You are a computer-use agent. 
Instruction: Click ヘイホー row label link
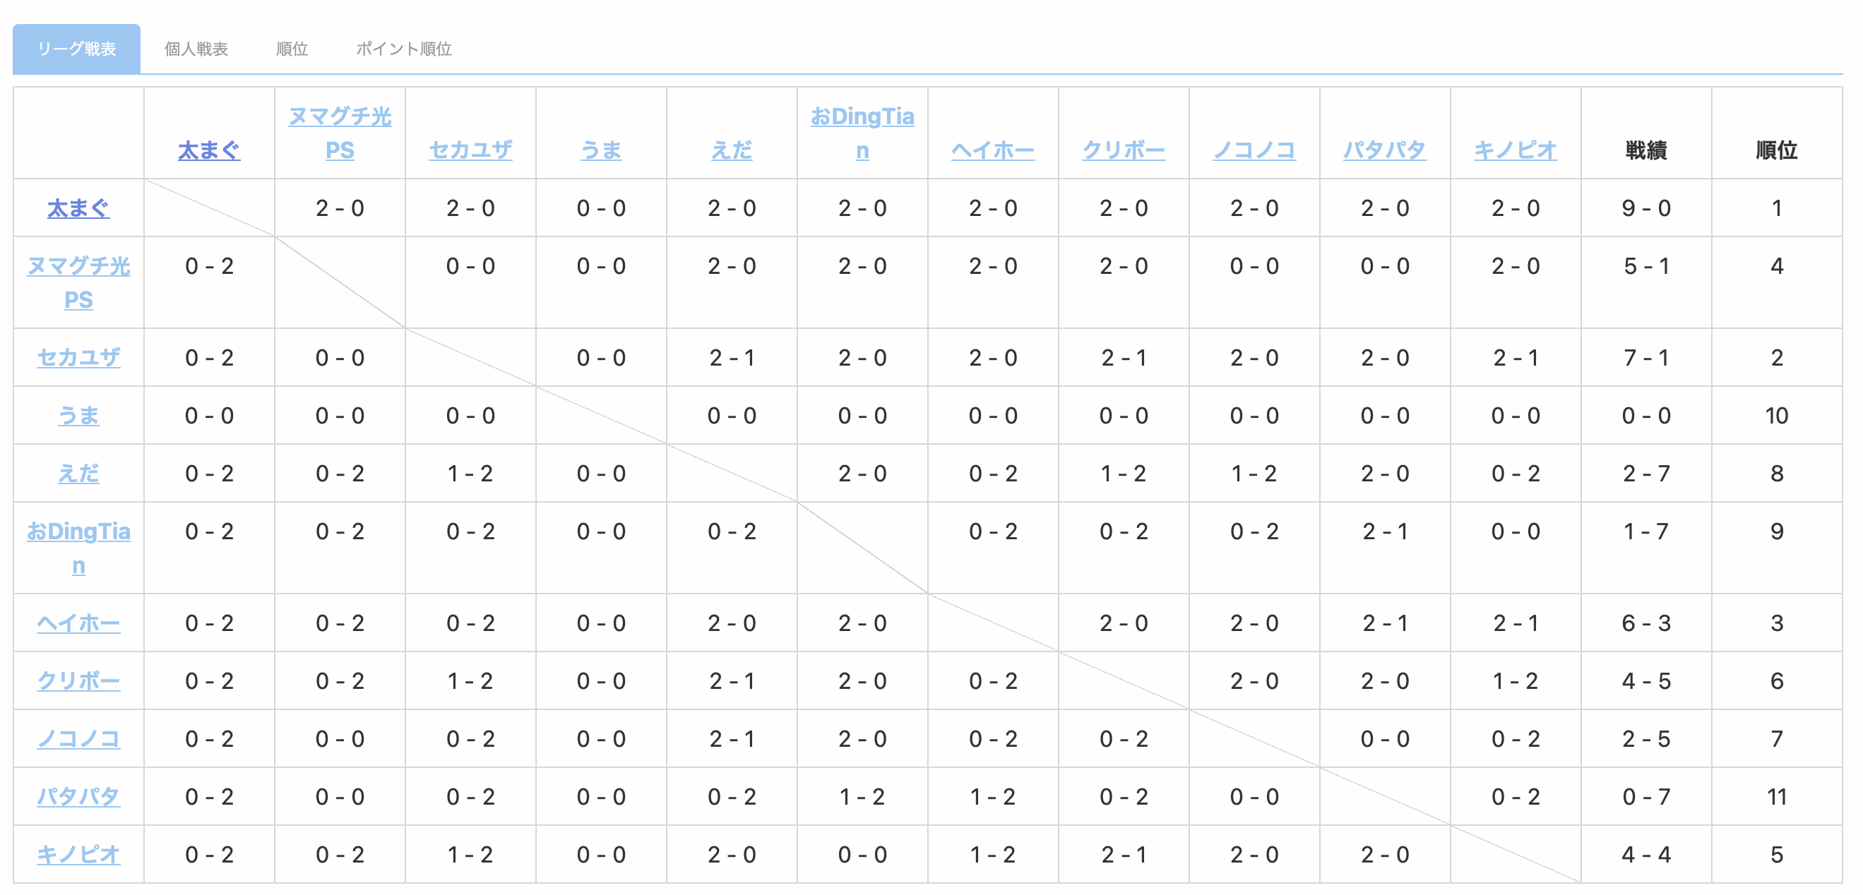tap(78, 623)
